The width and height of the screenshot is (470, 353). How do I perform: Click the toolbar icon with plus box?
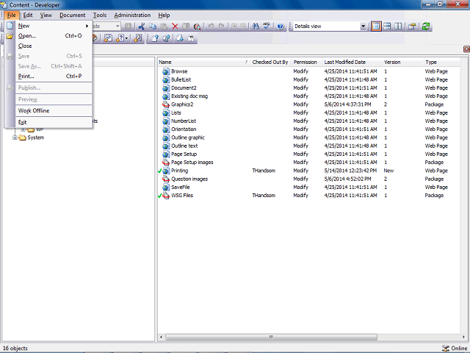click(234, 26)
